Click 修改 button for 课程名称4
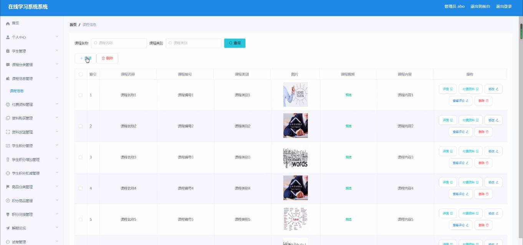 493,182
